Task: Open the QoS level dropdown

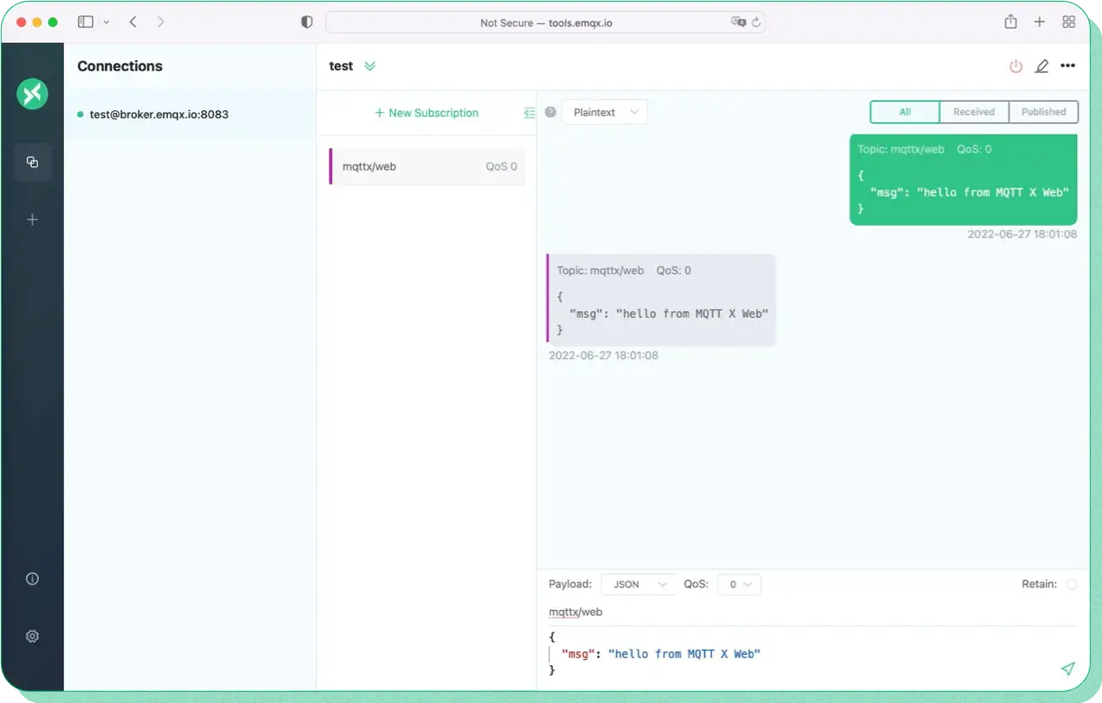Action: pos(739,584)
